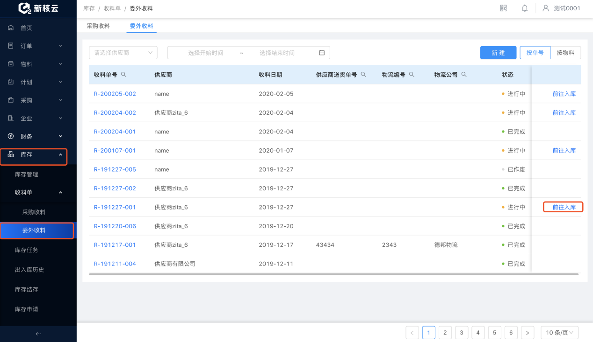Collapse sidebar with bottom arrow icon

(x=38, y=334)
